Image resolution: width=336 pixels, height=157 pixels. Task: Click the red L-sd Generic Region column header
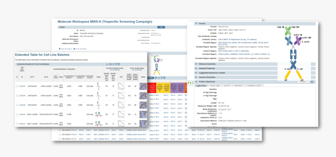[x=152, y=87]
